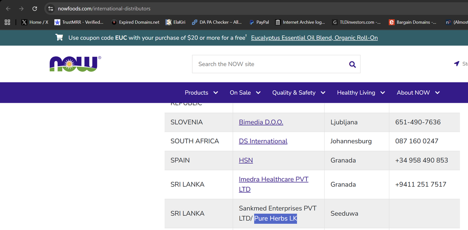Open HSN distributor link
This screenshot has width=468, height=230.
246,160
